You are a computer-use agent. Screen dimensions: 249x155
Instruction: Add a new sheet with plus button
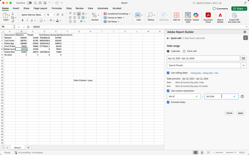[x=28, y=148]
